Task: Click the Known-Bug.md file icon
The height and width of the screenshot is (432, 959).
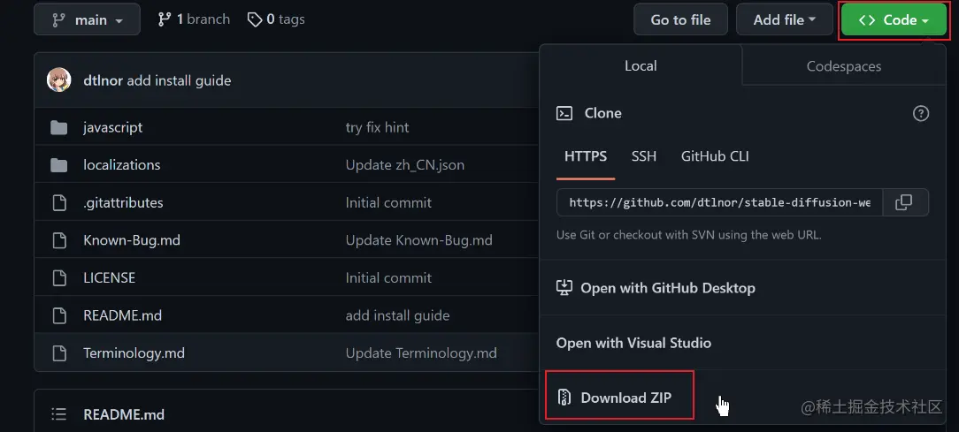Action: pyautogui.click(x=58, y=240)
